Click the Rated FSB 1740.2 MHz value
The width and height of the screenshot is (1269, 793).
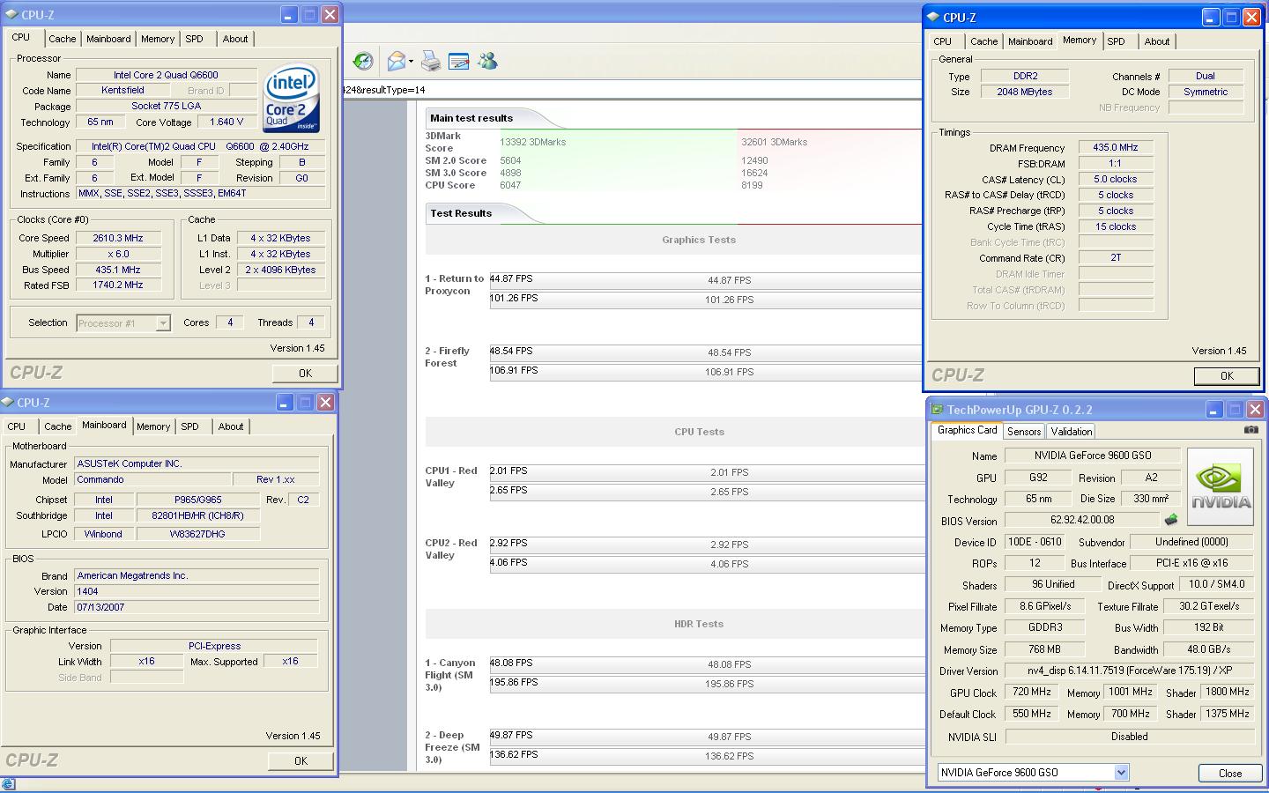(x=118, y=285)
